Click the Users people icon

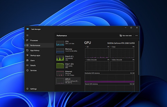tap(27, 60)
